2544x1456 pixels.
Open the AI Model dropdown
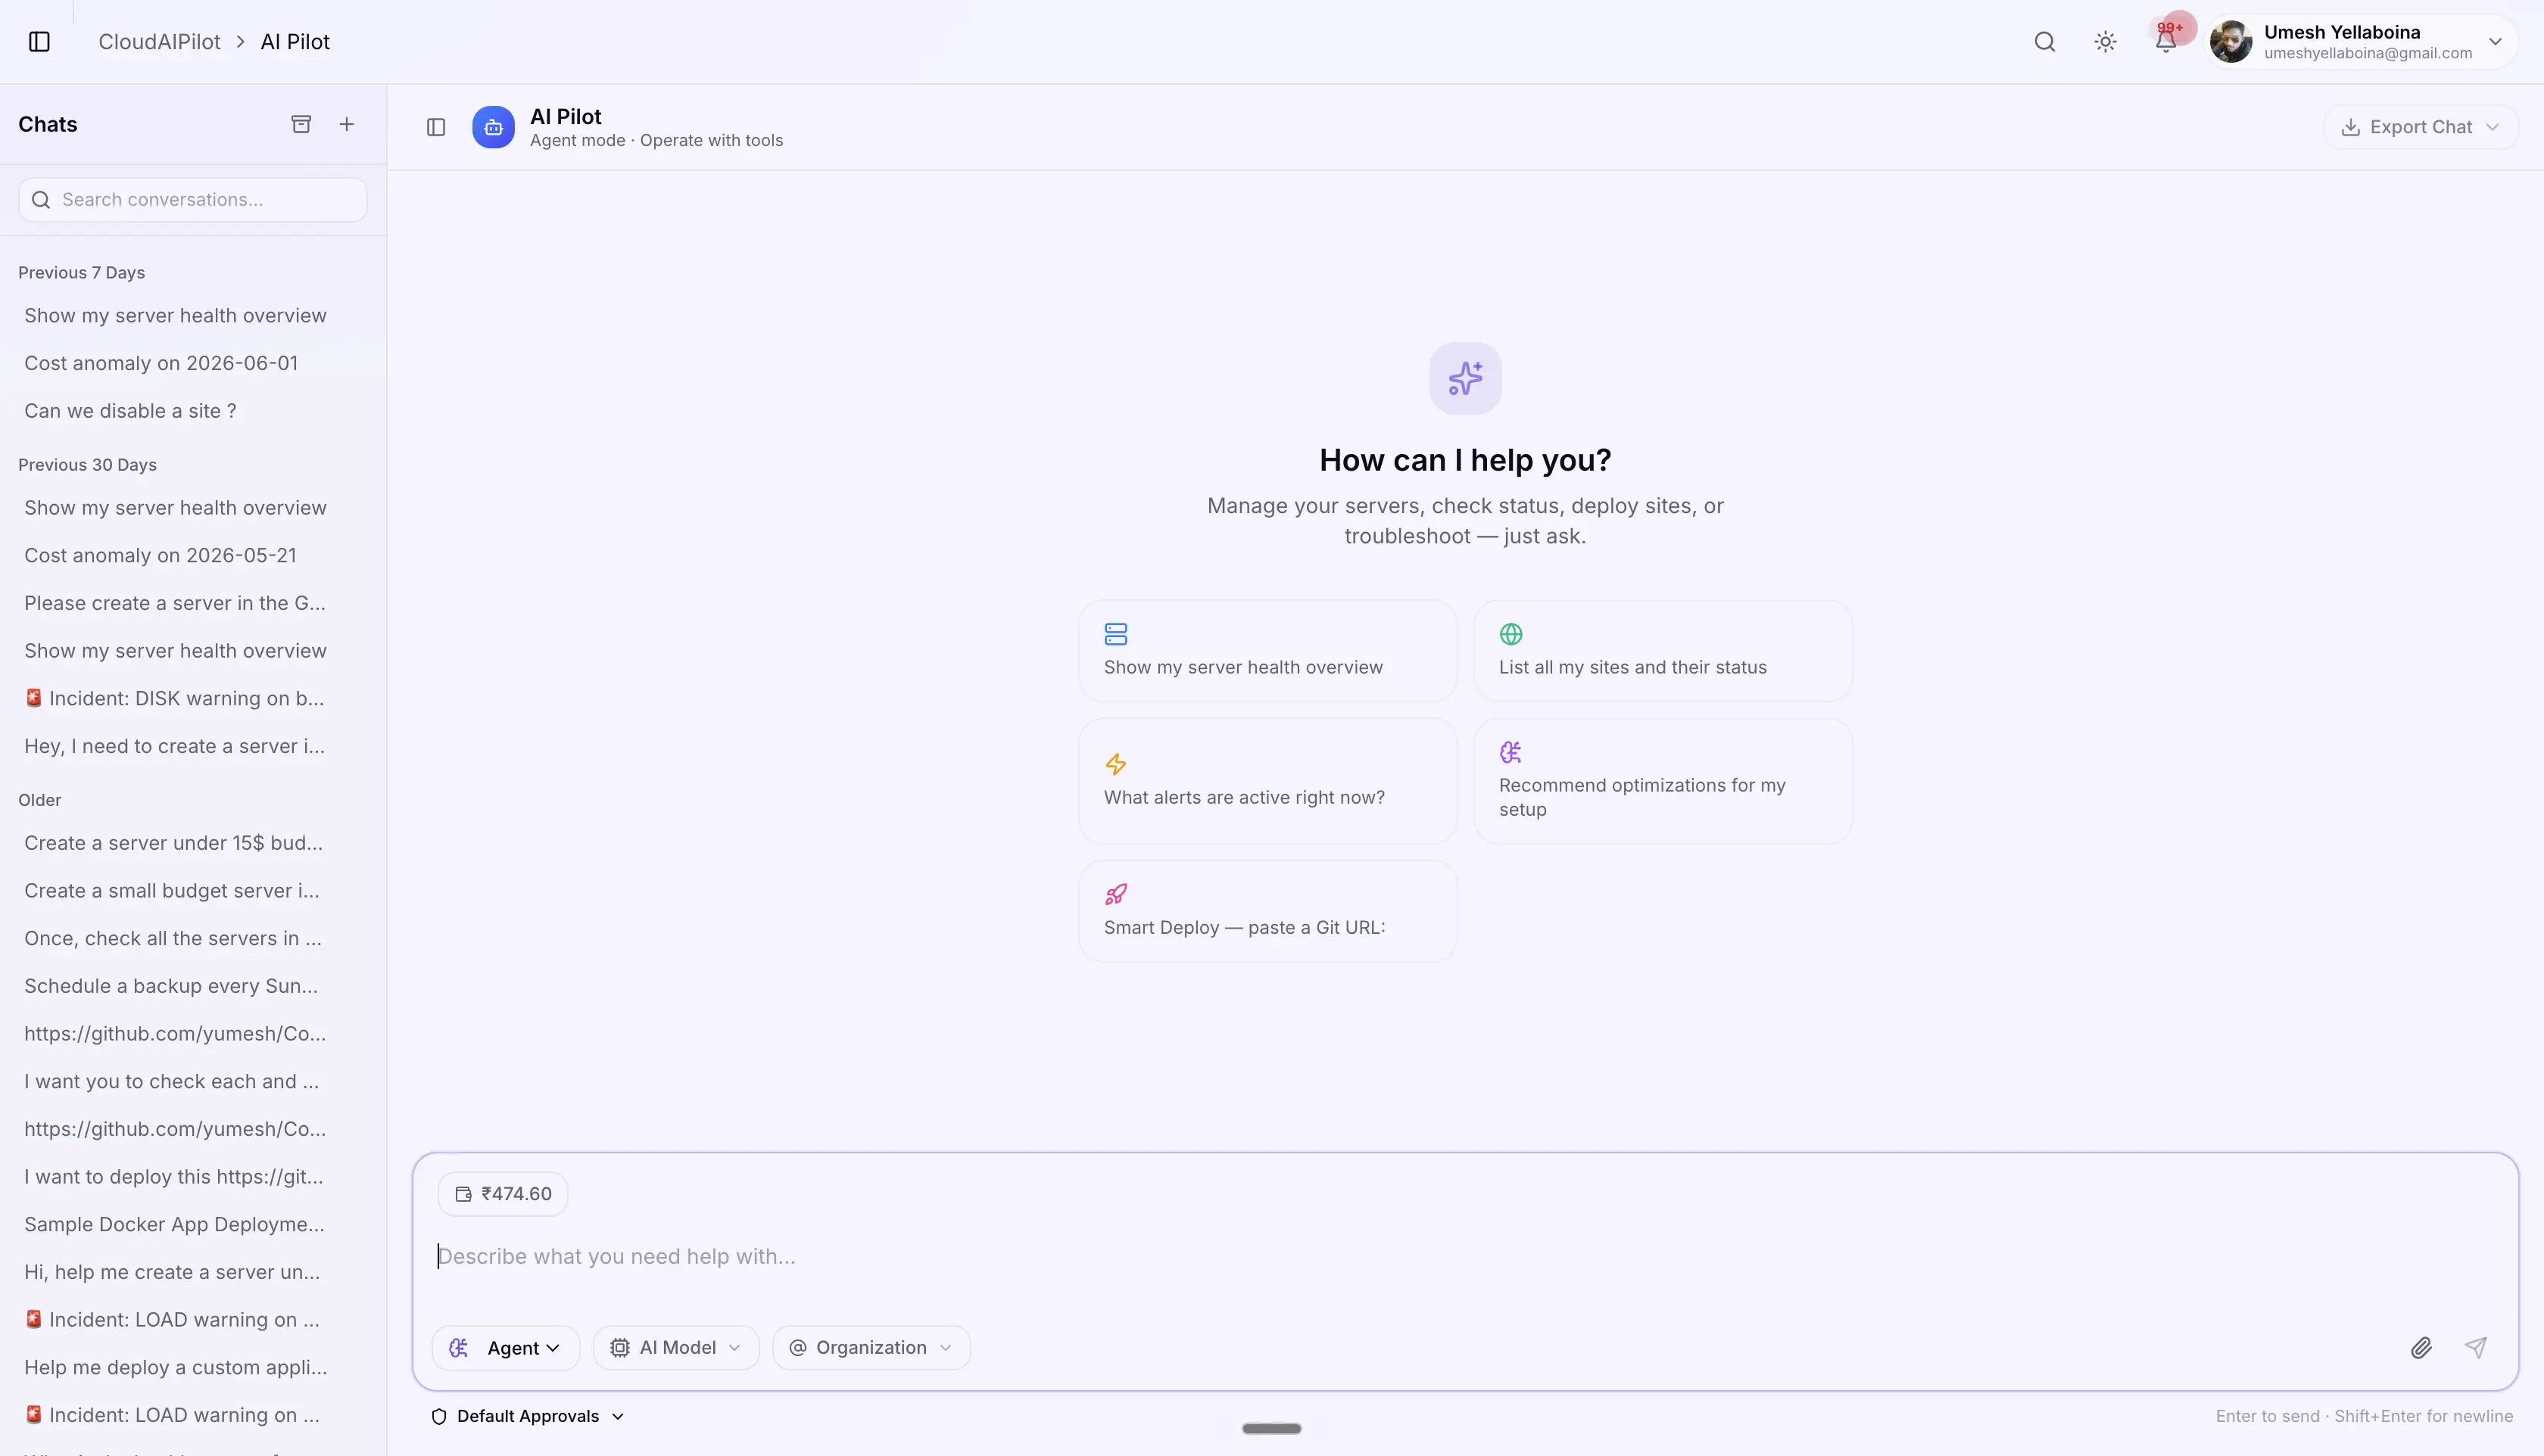pos(676,1348)
